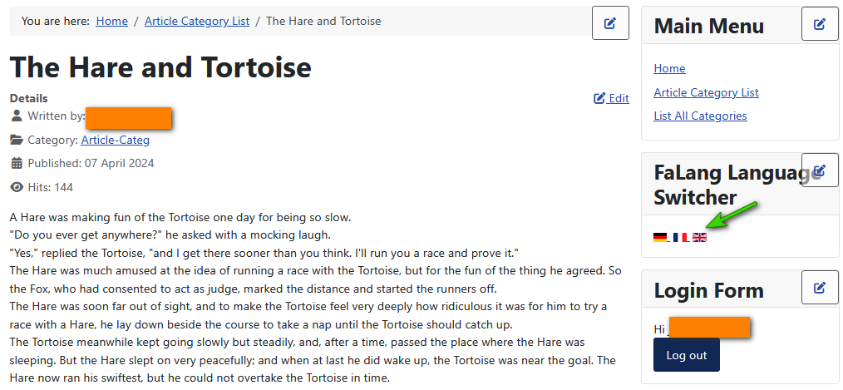Image resolution: width=843 pixels, height=390 pixels.
Task: Open Article Category List breadcrumb link
Action: click(x=197, y=21)
